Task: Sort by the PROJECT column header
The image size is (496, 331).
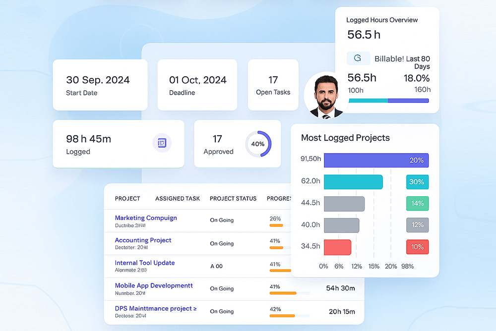Action: click(127, 199)
